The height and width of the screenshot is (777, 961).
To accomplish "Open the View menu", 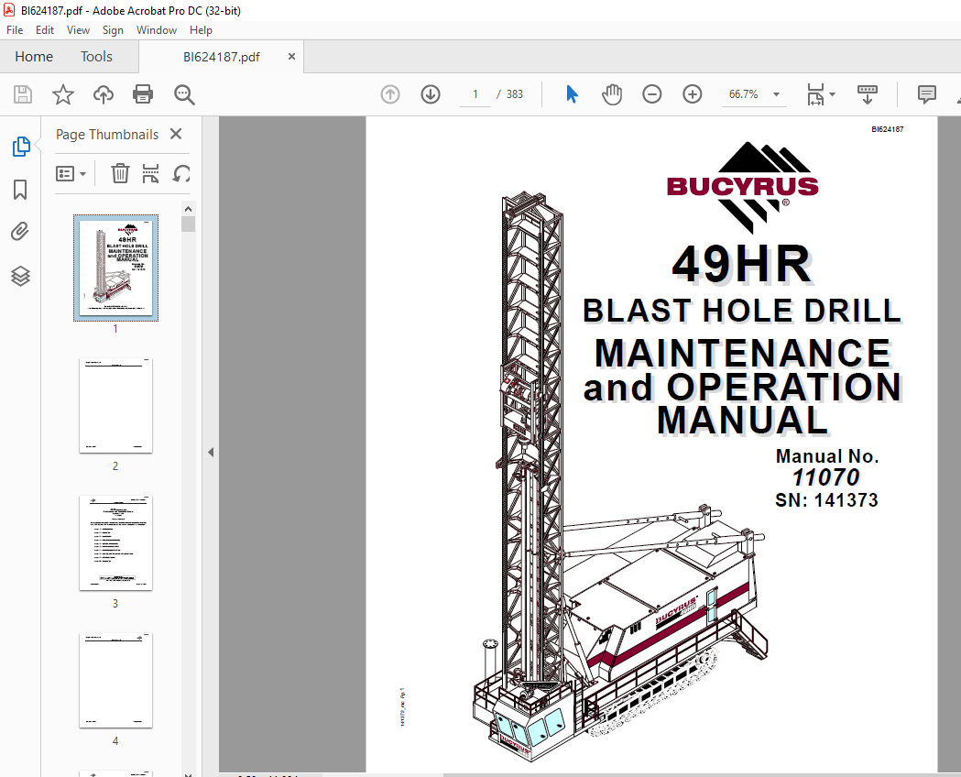I will coord(78,30).
